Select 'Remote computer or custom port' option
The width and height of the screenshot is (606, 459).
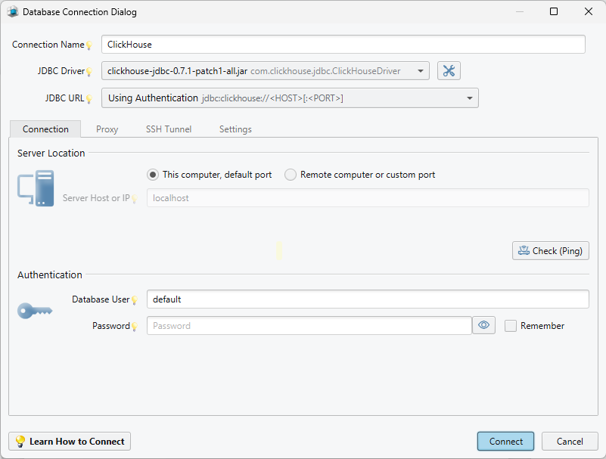[x=291, y=175]
